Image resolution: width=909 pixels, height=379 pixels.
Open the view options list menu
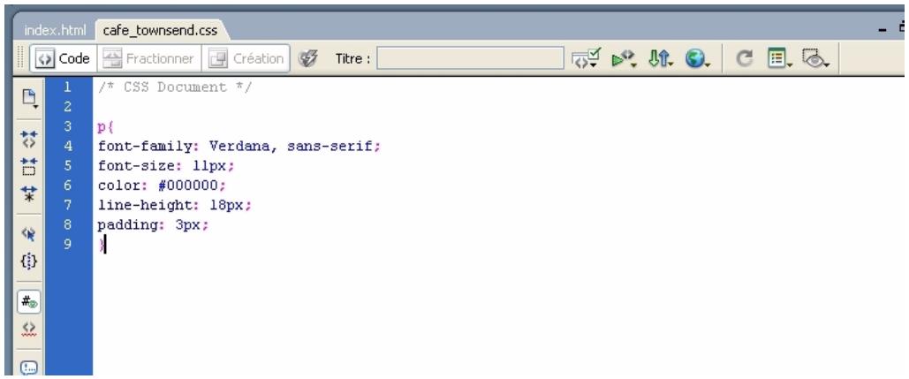pyautogui.click(x=780, y=58)
